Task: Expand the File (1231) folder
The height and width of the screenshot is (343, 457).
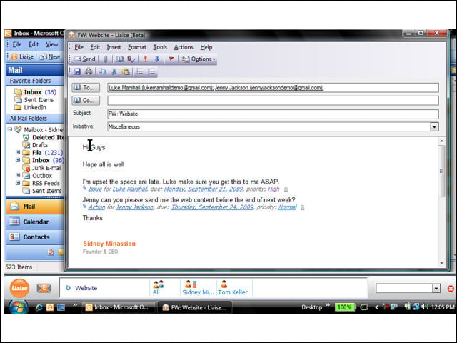Action: [x=18, y=152]
